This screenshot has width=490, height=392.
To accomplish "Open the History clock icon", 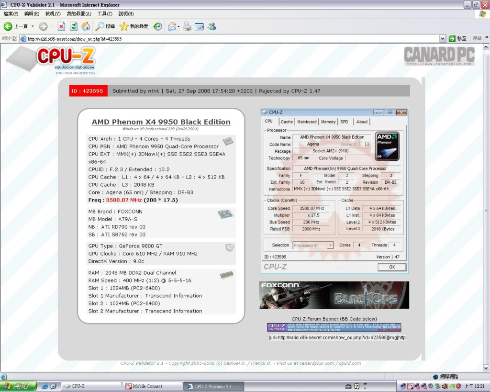I will [157, 26].
